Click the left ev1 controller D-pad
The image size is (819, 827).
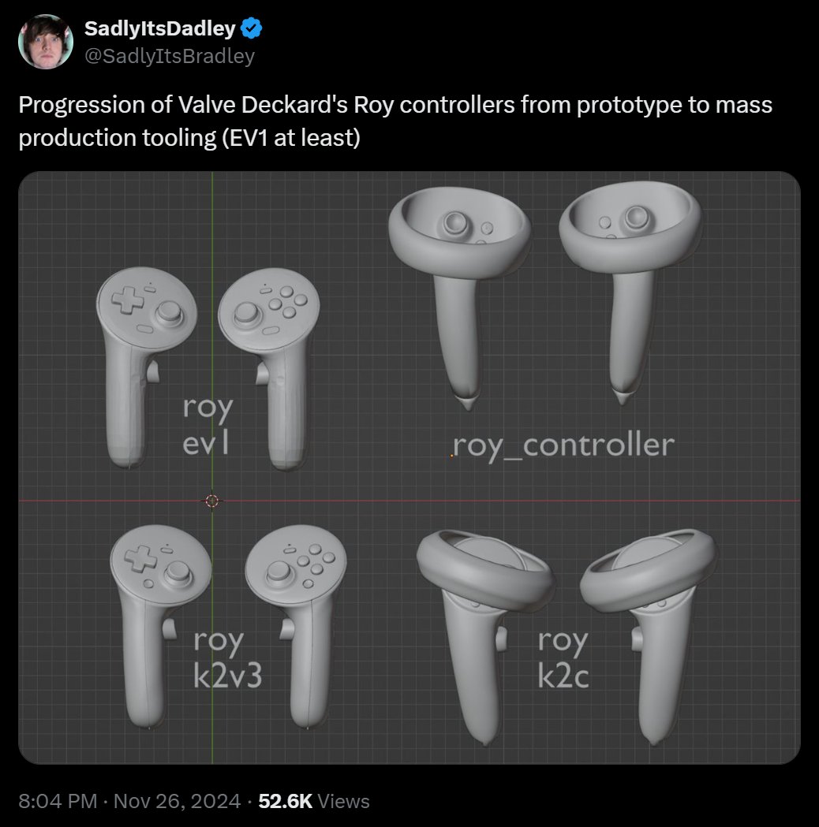click(127, 300)
